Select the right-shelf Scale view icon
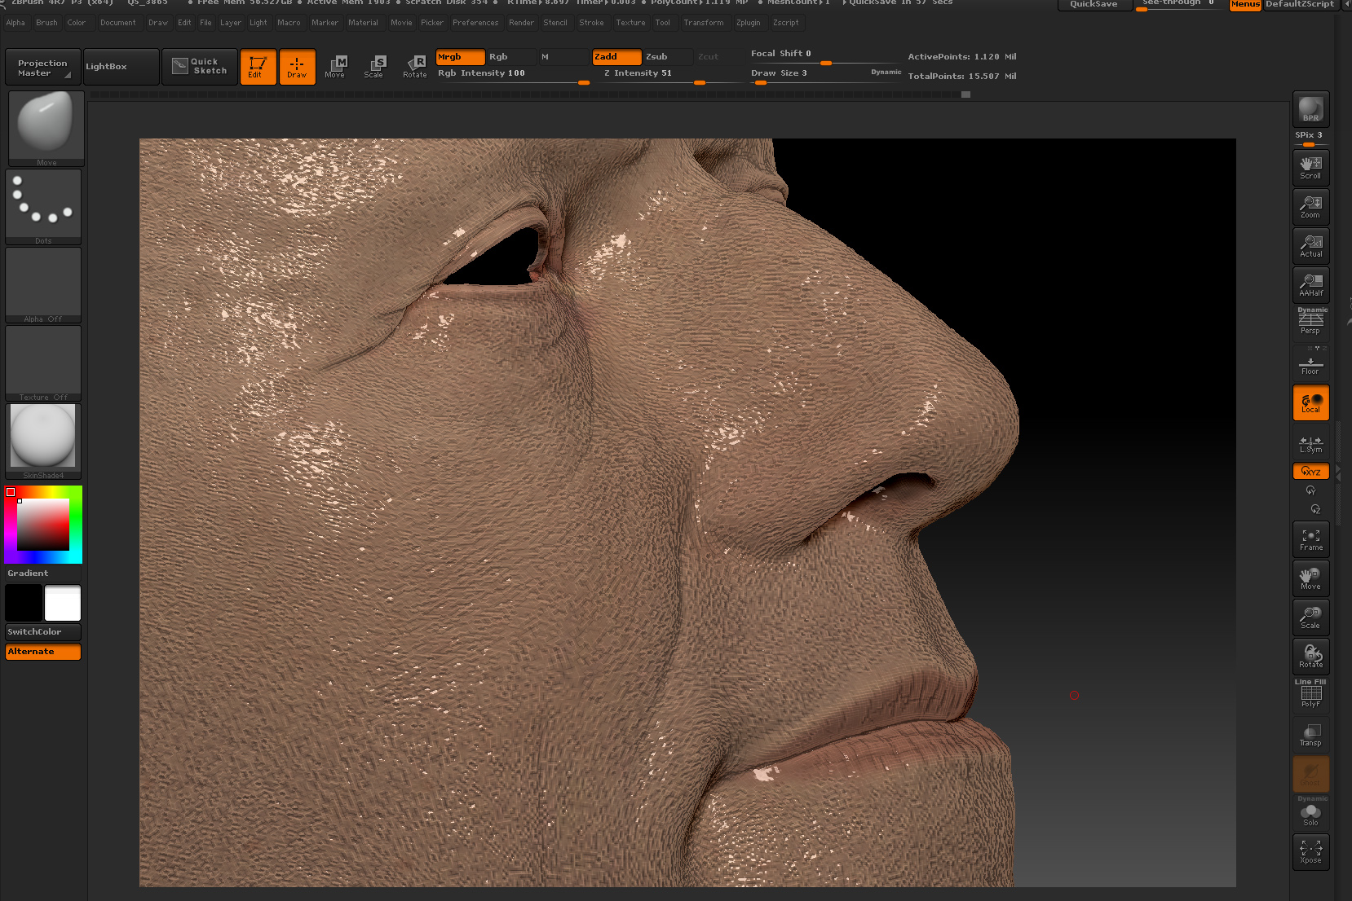 pyautogui.click(x=1310, y=618)
